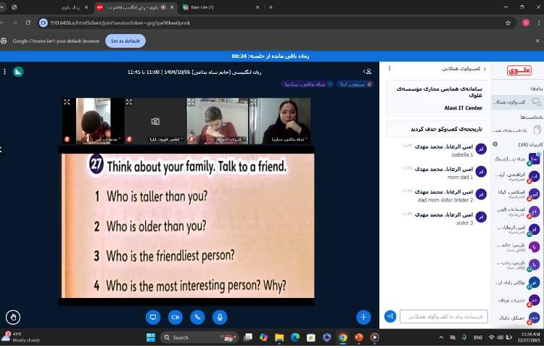Toggle the webcam sharing button
Image resolution: width=544 pixels, height=348 pixels.
pos(175,317)
